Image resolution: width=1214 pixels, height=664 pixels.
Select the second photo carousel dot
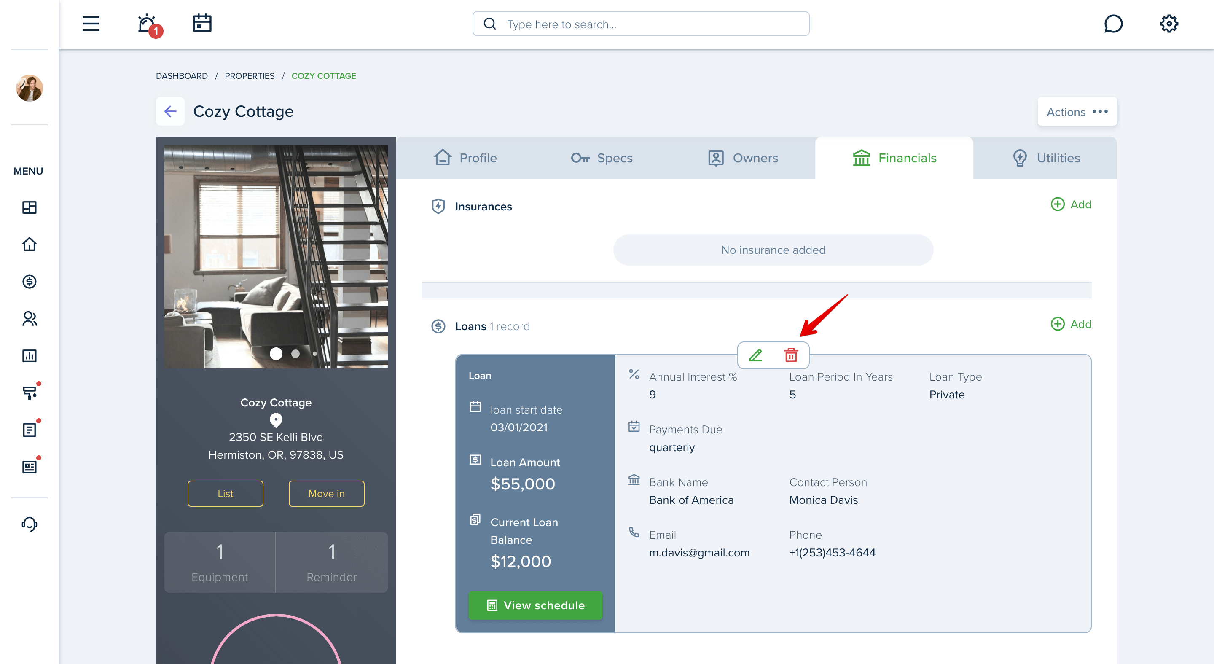coord(295,353)
